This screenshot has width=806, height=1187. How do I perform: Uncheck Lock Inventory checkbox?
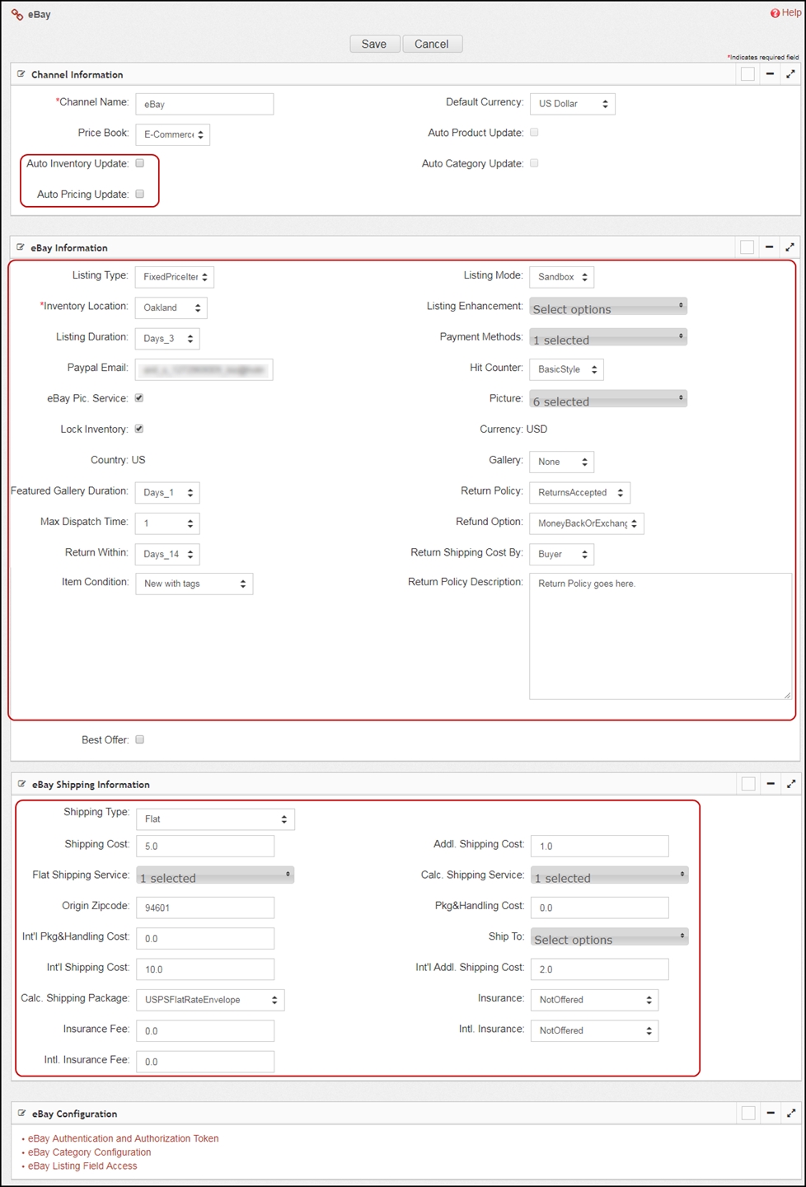(x=139, y=429)
